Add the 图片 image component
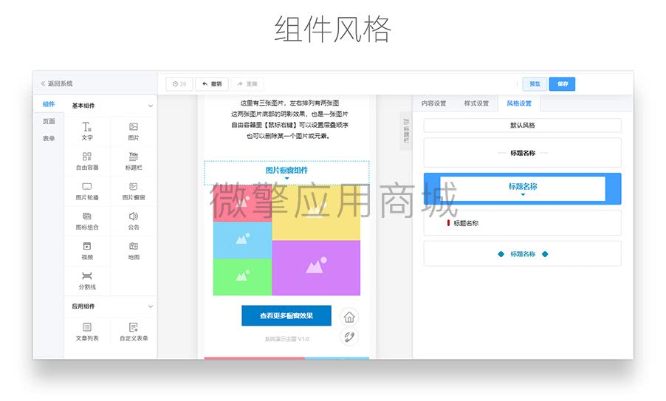Screen dimensions: 666x401 [x=134, y=131]
